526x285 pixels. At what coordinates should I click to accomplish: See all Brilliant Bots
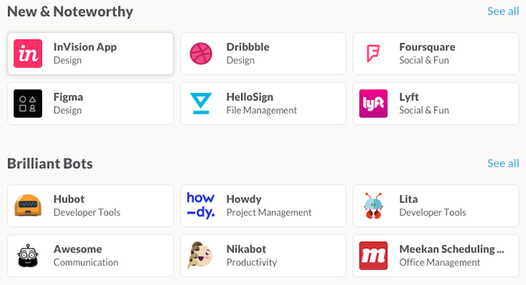pyautogui.click(x=503, y=164)
